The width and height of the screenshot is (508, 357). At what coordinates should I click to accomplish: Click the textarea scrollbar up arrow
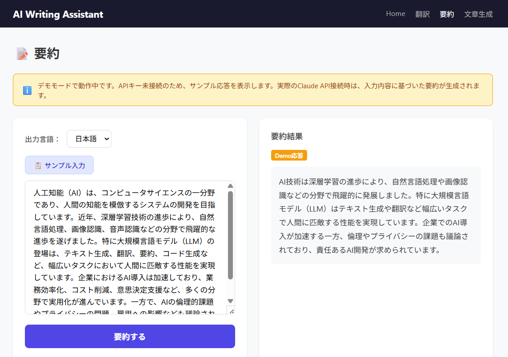(x=230, y=186)
